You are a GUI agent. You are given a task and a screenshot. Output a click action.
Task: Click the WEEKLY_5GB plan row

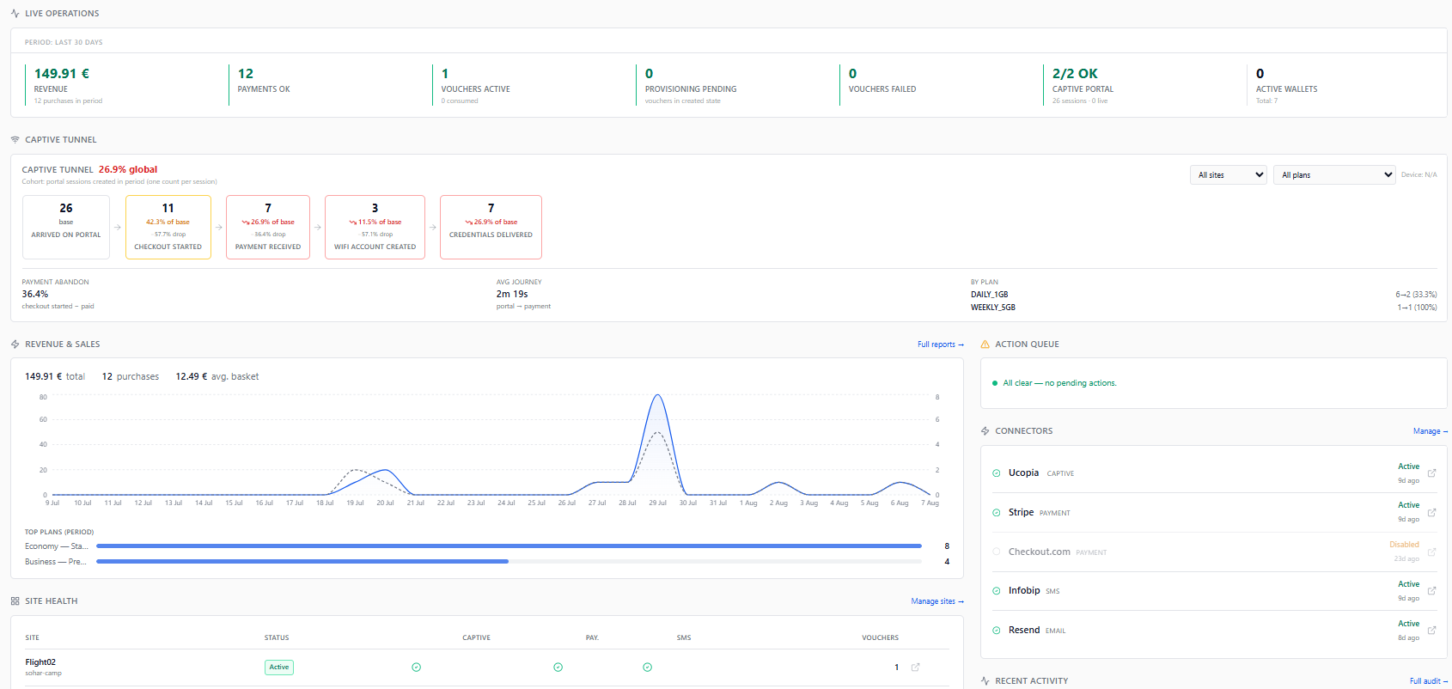(1204, 308)
